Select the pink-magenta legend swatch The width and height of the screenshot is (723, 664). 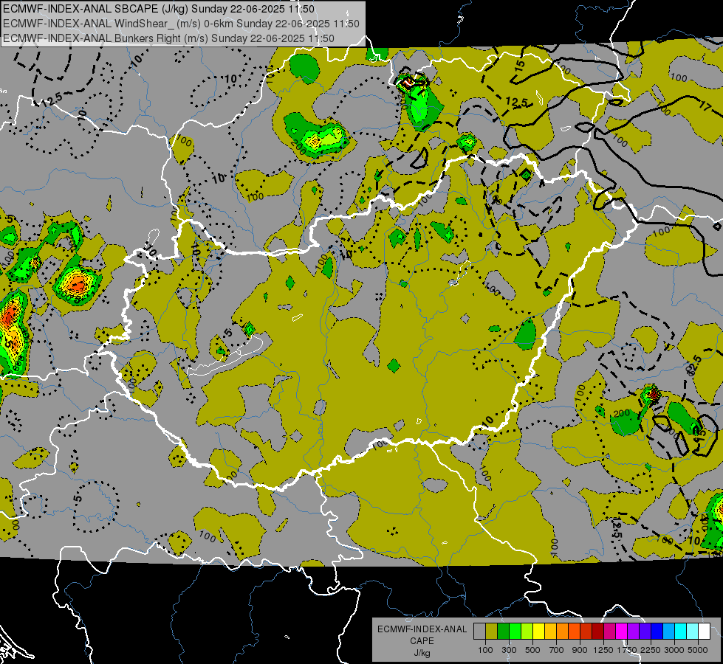click(609, 632)
